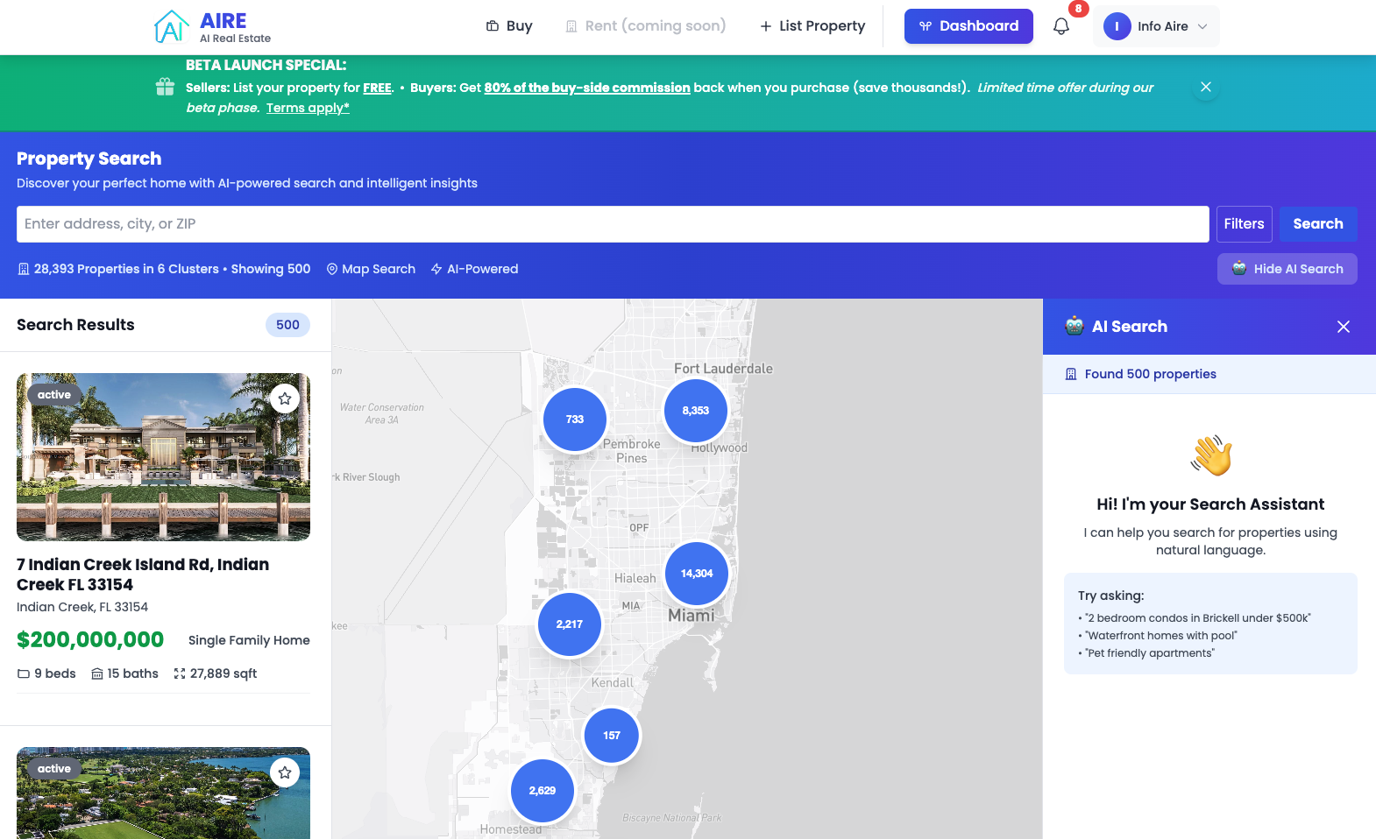Open 80% of the buy-side commission link
Viewport: 1376px width, 839px height.
coord(587,88)
